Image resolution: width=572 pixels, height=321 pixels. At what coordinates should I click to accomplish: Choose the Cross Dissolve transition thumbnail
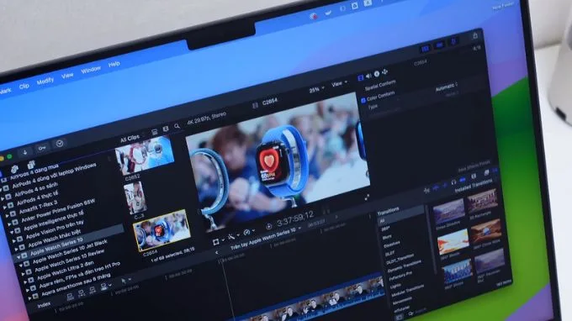pos(449,212)
